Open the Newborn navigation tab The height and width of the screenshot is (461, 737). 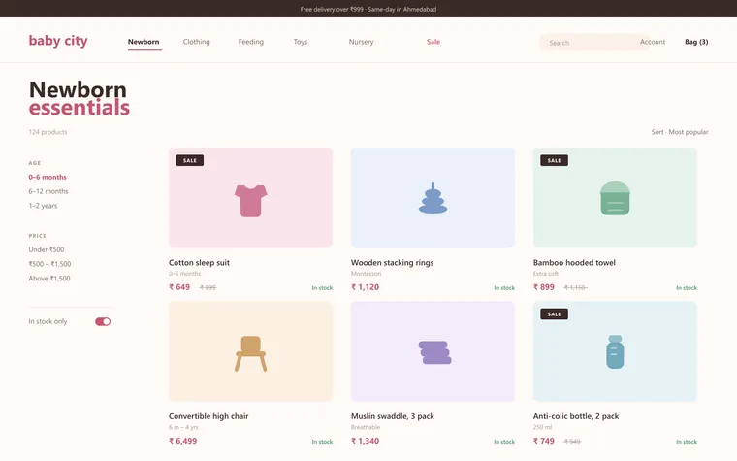(144, 42)
